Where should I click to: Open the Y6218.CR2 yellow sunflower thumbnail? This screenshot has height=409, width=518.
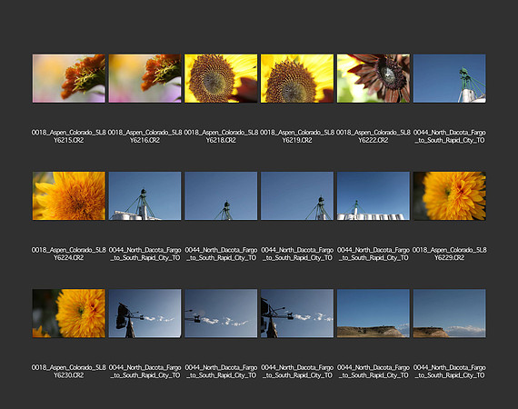221,78
